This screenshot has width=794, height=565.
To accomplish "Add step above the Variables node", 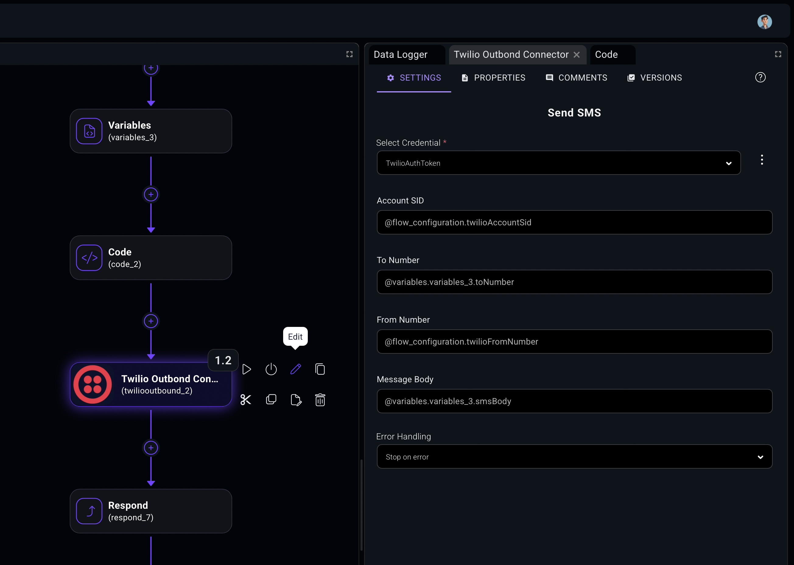I will 151,68.
